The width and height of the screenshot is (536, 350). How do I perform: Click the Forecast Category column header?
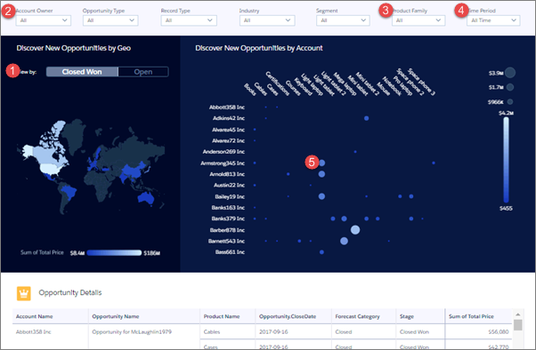coord(358,316)
